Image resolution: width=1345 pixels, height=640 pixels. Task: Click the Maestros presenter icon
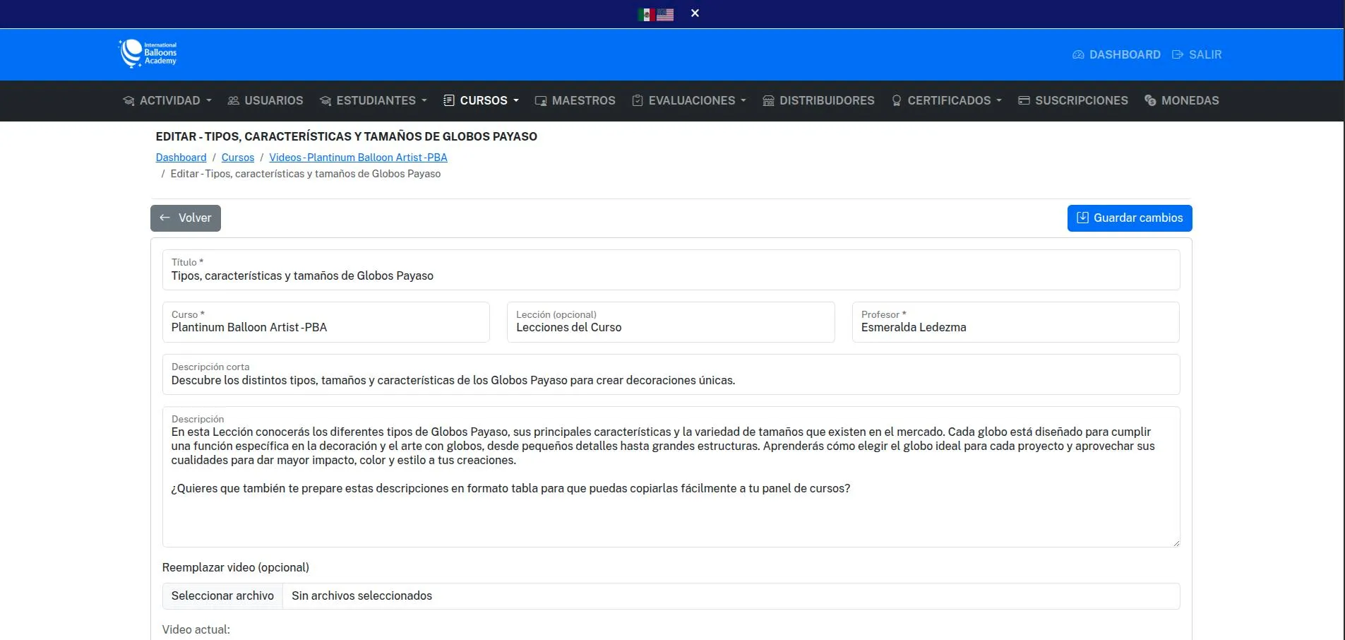(x=541, y=101)
